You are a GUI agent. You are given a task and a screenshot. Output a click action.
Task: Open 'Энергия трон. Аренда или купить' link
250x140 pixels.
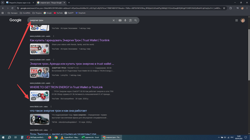[72, 64]
